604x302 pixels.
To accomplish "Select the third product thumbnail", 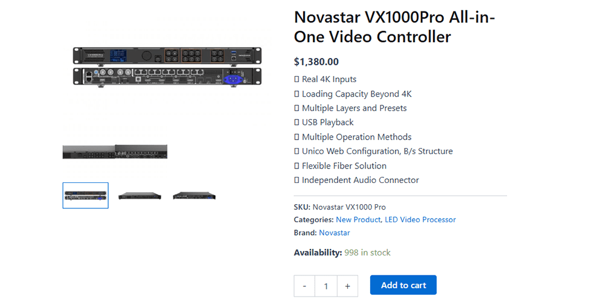I will click(194, 196).
